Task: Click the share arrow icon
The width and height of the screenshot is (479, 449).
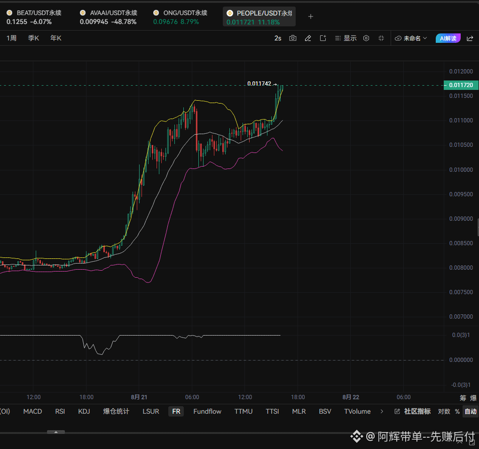Action: (x=470, y=38)
